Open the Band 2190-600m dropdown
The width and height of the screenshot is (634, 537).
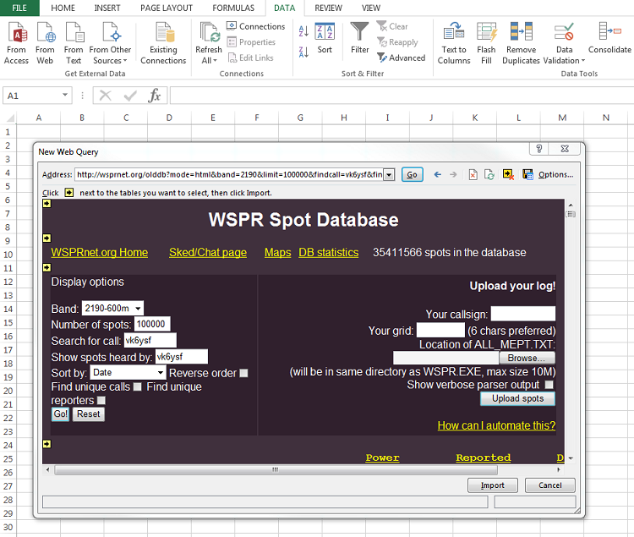tap(138, 309)
